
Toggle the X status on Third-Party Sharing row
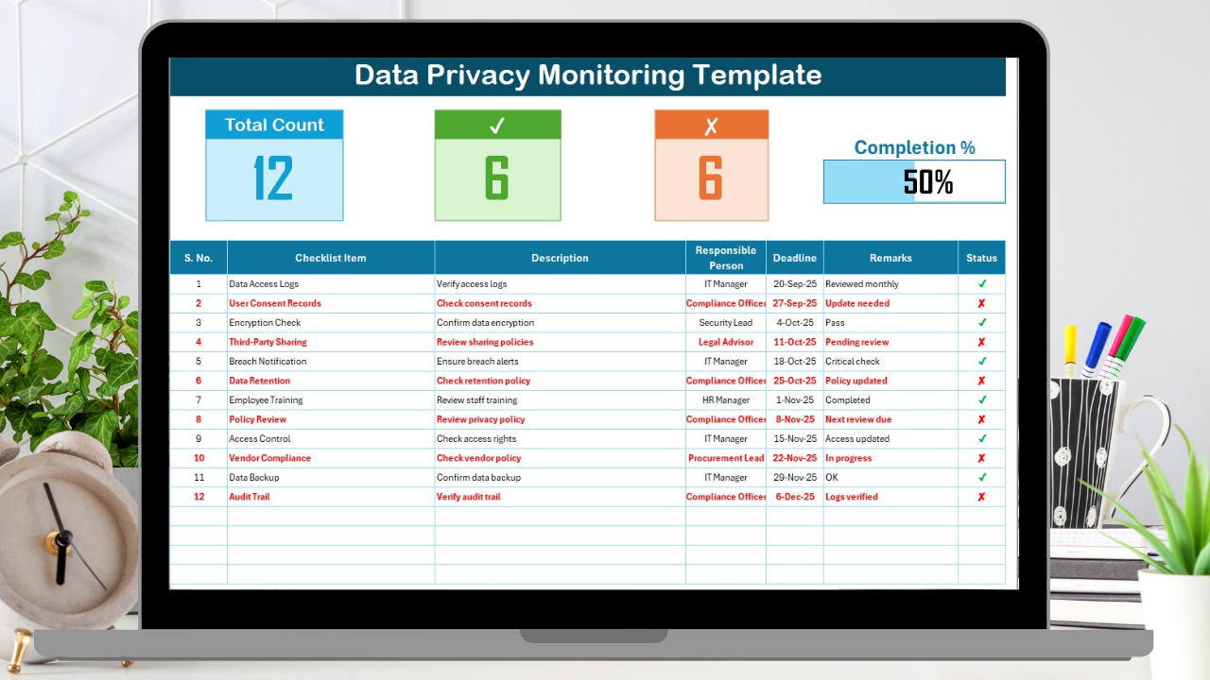tap(981, 342)
